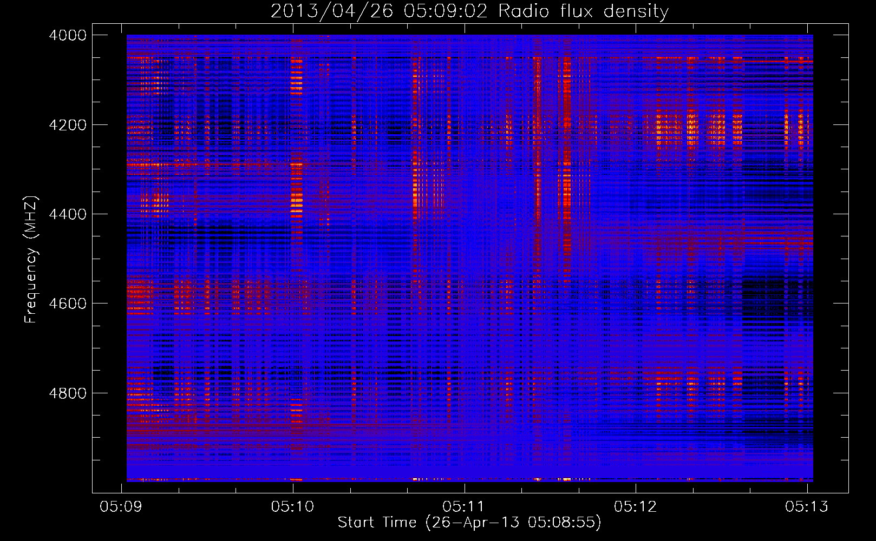Click the 4200 frequency tick label
876x541 pixels.
68,125
